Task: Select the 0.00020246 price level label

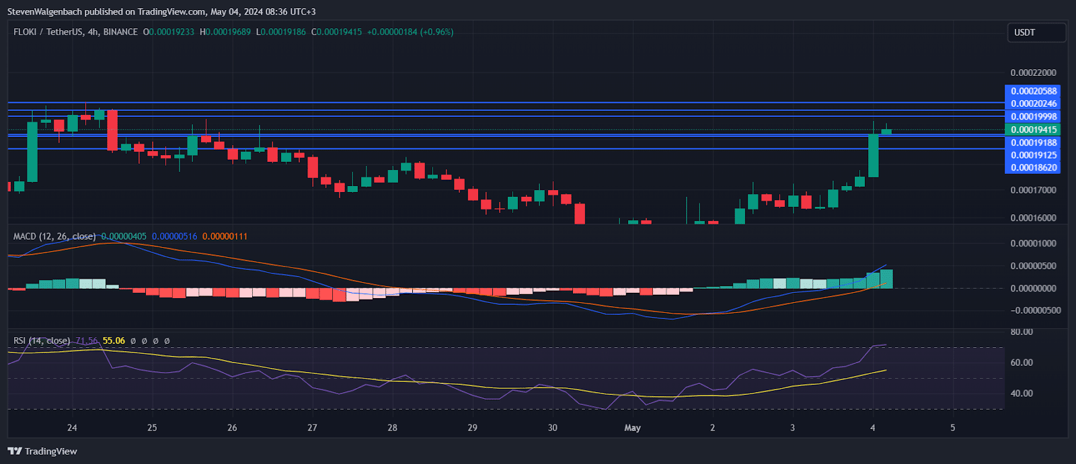Action: coord(1034,103)
